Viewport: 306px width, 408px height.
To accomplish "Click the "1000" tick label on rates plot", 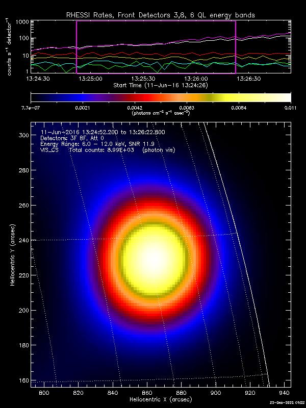I will pyautogui.click(x=22, y=22).
